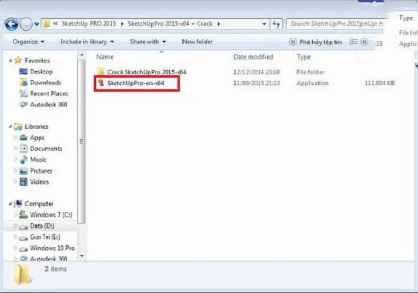Image resolution: width=418 pixels, height=293 pixels.
Task: Open Windows 10 Pro drive
Action: 52,248
